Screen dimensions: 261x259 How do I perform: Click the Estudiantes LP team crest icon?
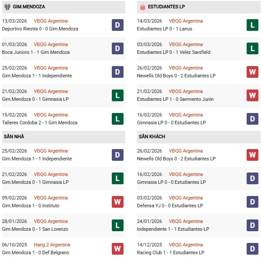tap(142, 7)
